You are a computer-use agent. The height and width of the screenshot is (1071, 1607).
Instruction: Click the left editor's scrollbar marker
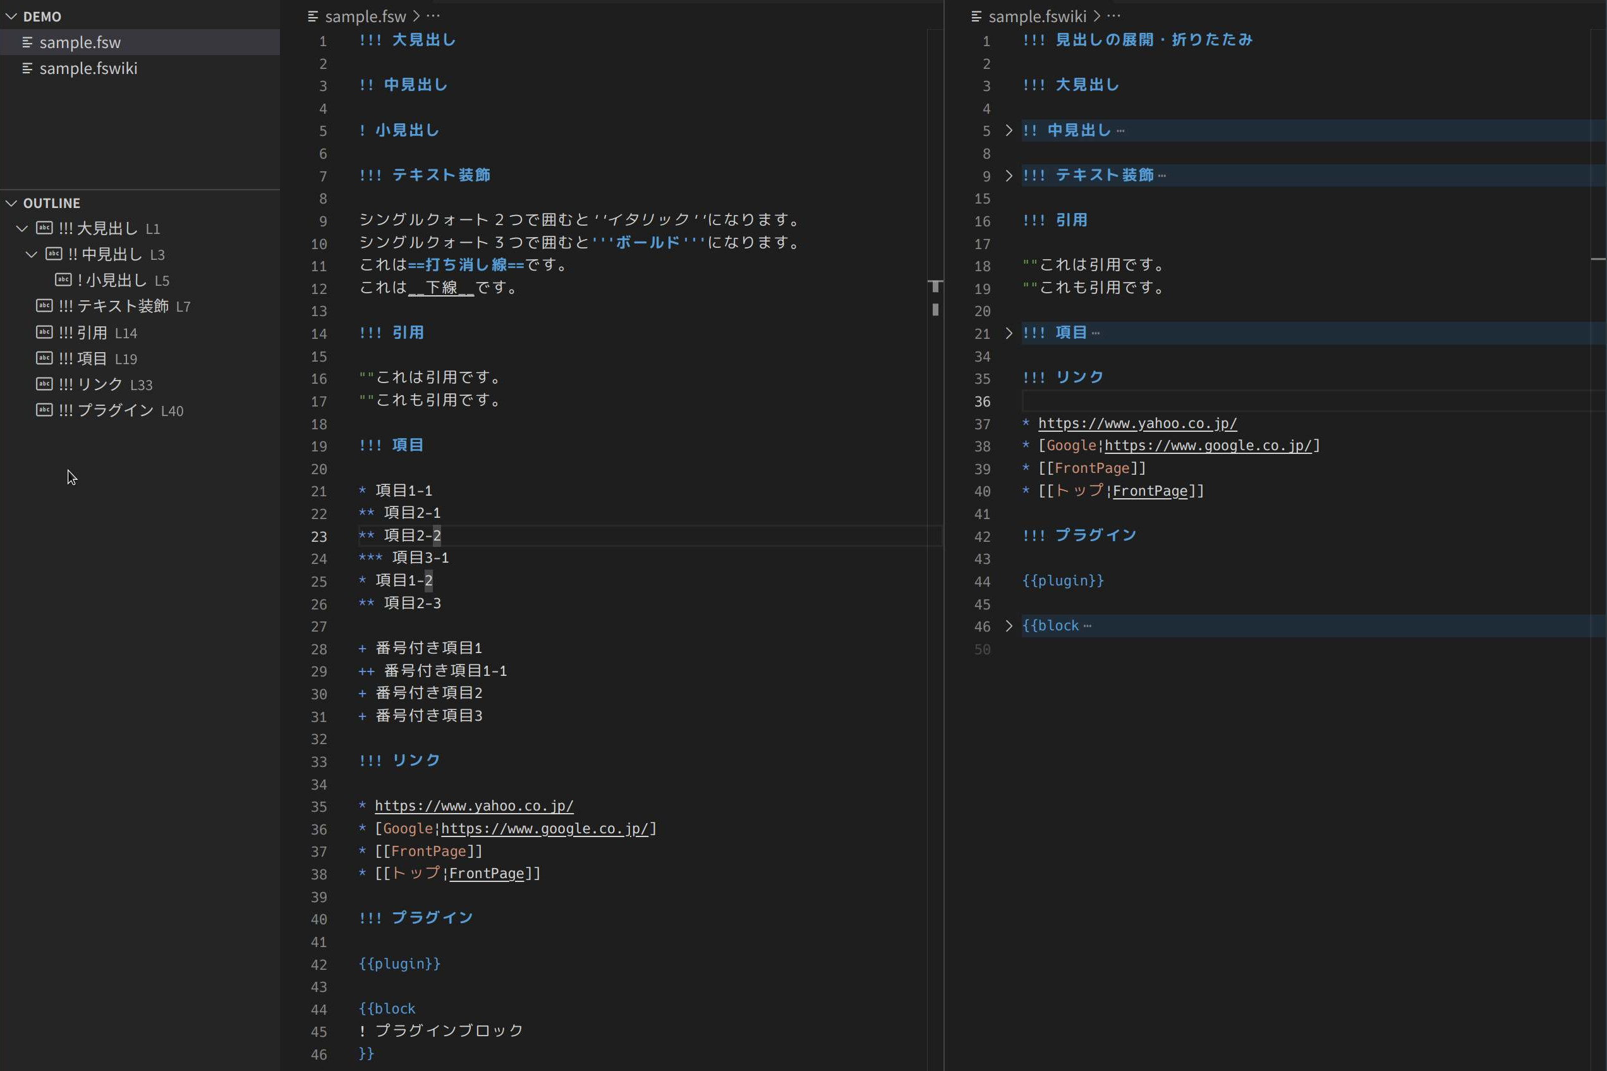click(x=935, y=287)
